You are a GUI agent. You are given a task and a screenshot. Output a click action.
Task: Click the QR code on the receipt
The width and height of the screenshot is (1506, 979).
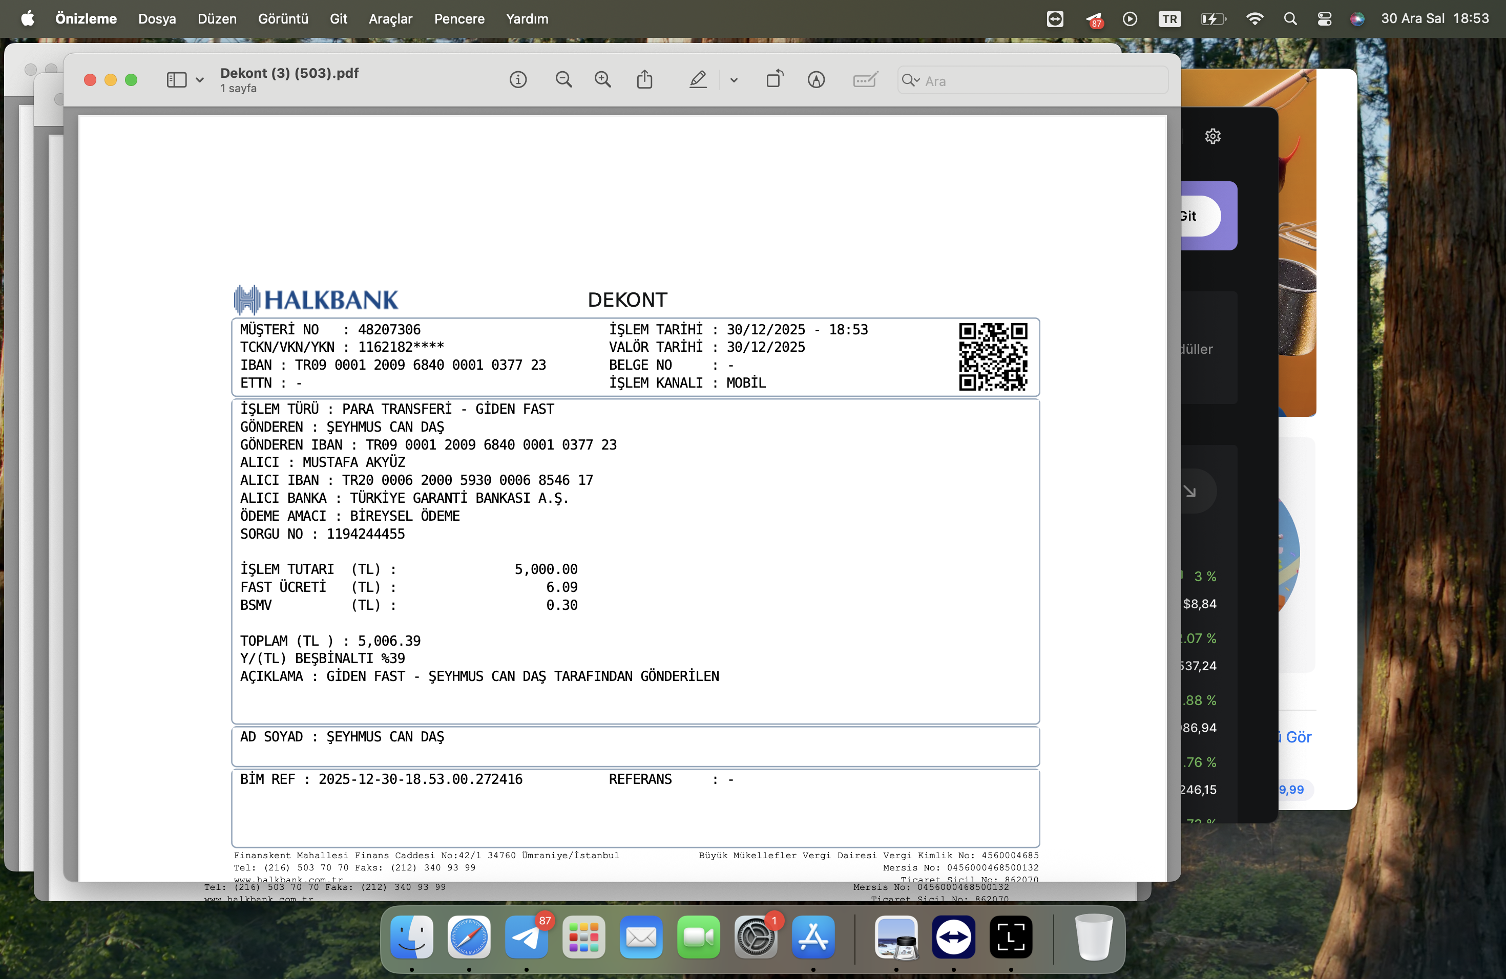993,357
